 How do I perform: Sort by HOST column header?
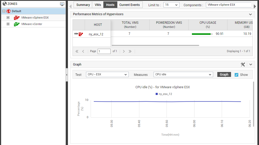(98, 25)
